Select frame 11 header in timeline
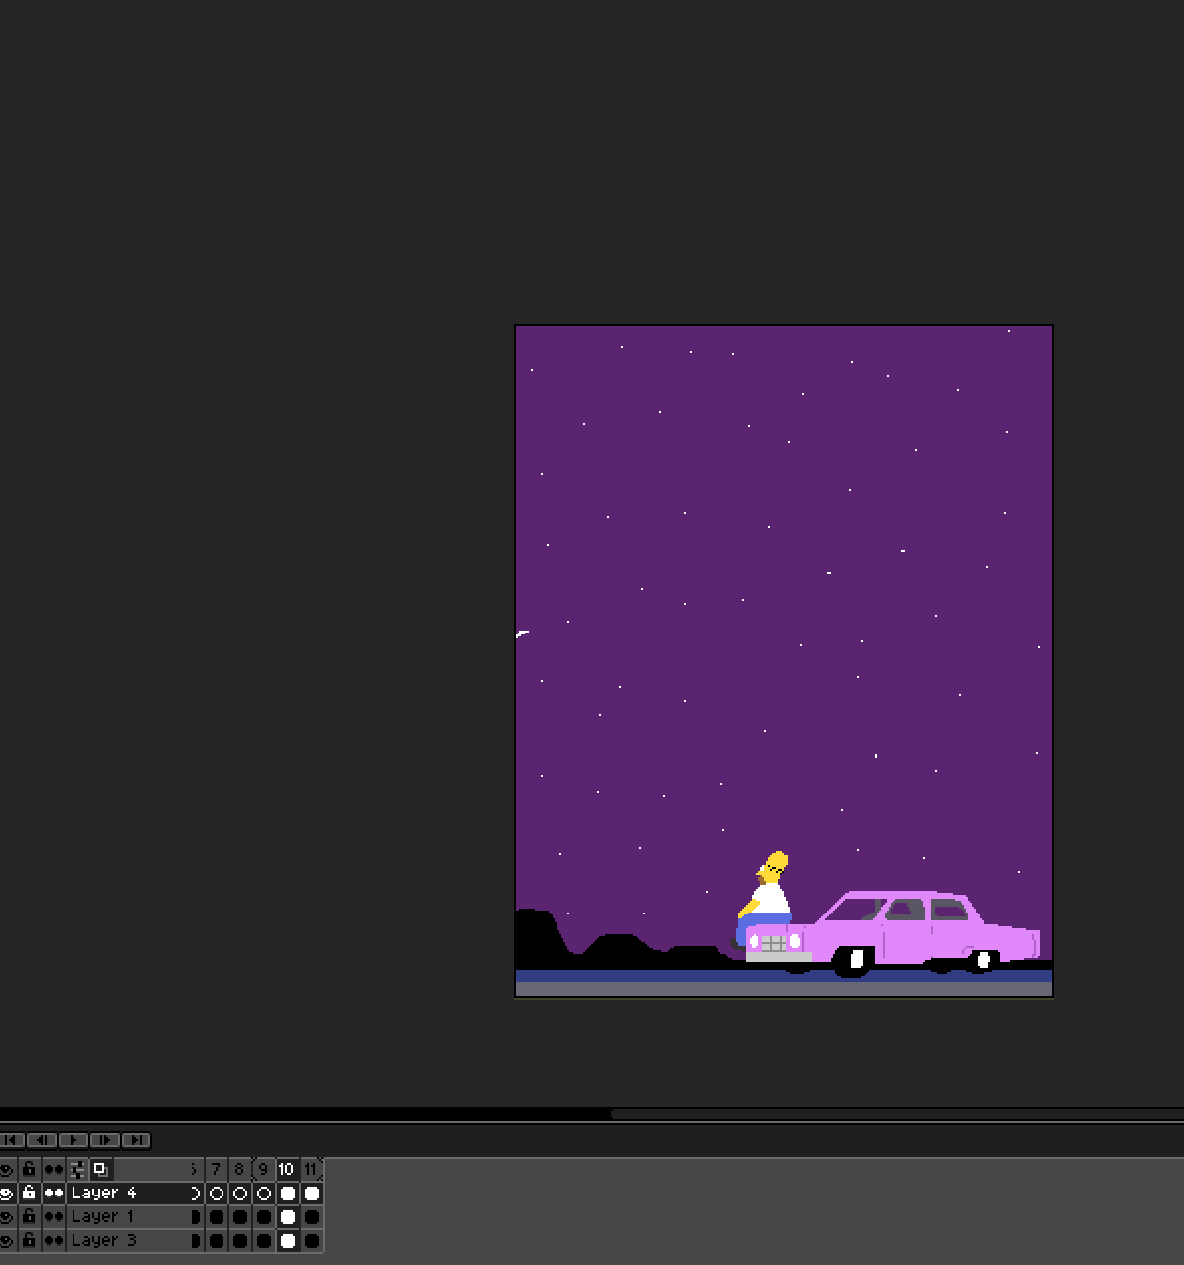The width and height of the screenshot is (1184, 1265). (x=311, y=1169)
